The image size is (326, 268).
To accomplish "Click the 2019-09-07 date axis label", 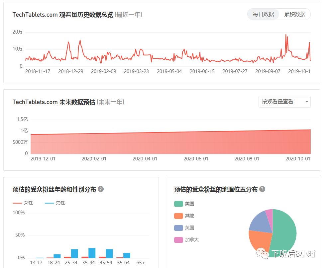I will (268, 71).
